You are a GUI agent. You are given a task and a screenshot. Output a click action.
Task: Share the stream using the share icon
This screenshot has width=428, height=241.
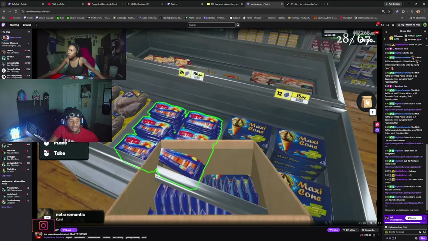pos(374,235)
